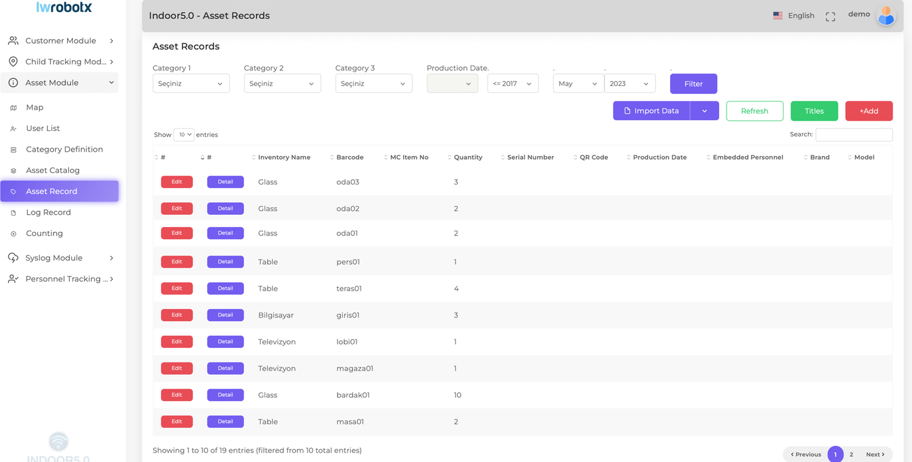Open the Category 1 dropdown
Image resolution: width=912 pixels, height=462 pixels.
pos(191,84)
